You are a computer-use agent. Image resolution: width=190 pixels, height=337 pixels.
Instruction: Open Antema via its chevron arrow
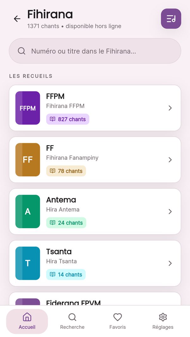[x=170, y=211]
